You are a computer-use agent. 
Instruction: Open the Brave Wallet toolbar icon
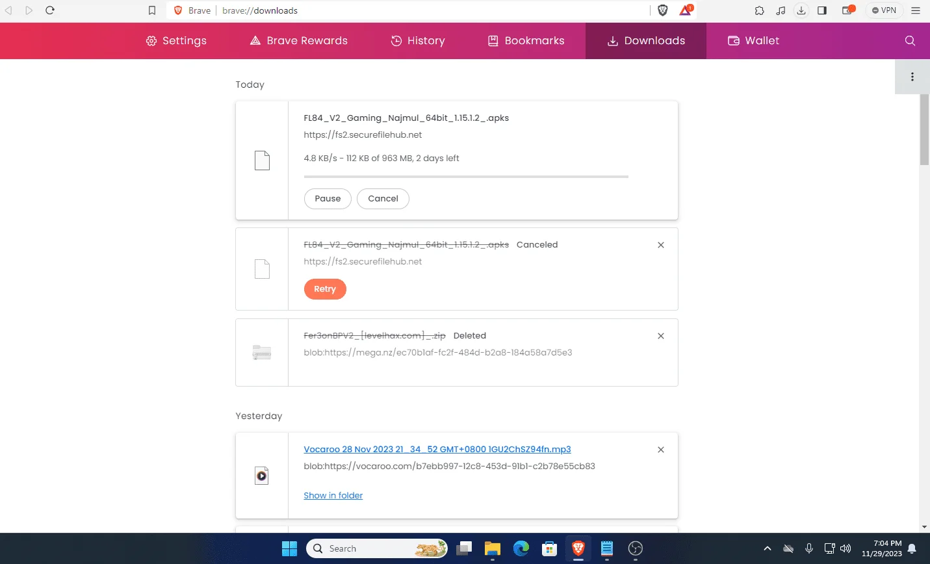click(x=848, y=10)
